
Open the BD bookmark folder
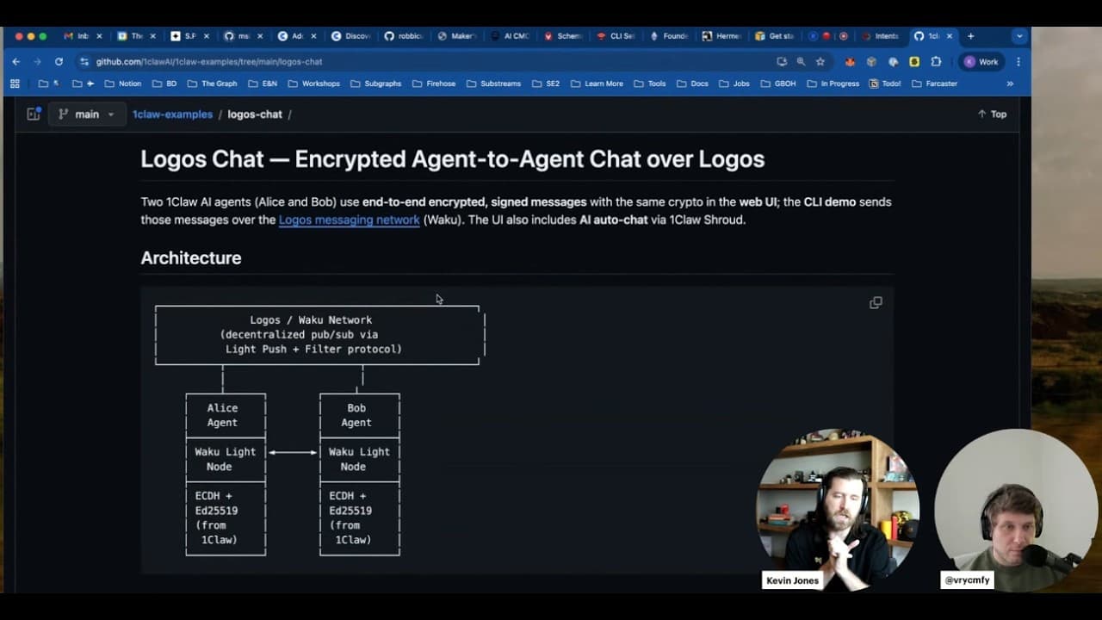(x=164, y=84)
